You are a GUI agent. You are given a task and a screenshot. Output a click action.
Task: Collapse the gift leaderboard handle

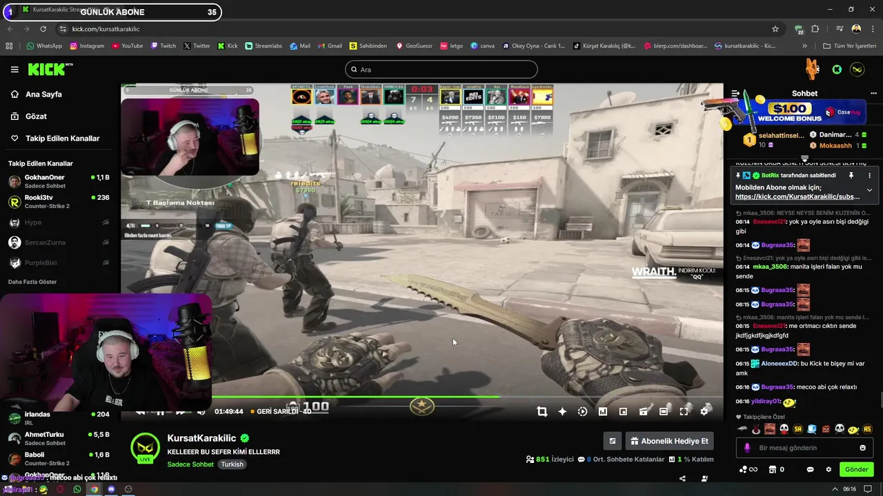(804, 158)
